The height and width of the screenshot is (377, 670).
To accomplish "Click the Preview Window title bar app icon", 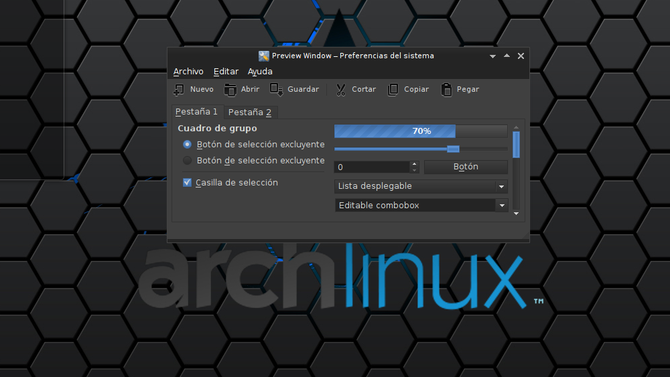I will (263, 56).
